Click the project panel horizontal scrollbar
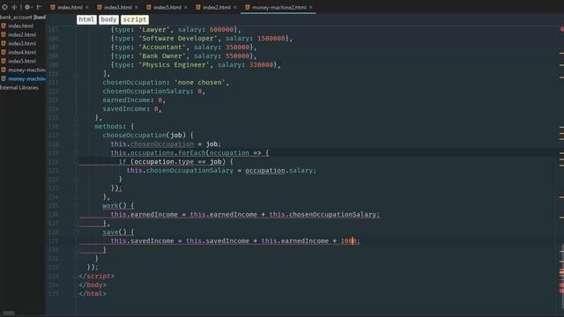The height and width of the screenshot is (317, 564). click(x=9, y=313)
